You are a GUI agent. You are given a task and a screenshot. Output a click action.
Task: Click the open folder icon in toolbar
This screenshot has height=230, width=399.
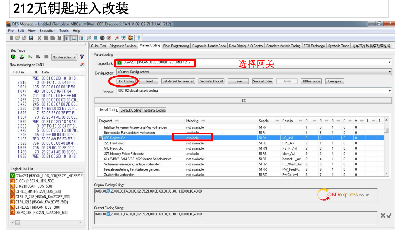click(18, 38)
